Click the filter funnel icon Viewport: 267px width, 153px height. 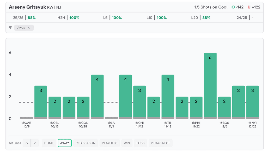pyautogui.click(x=10, y=28)
